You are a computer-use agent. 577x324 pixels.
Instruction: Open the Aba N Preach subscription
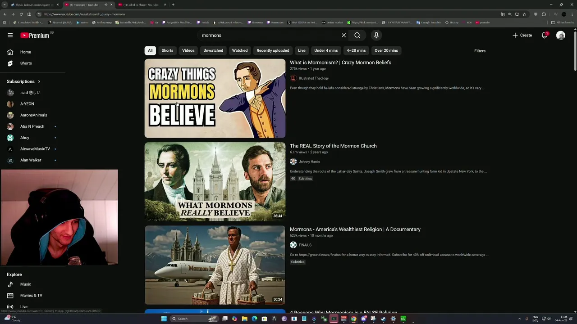click(x=32, y=126)
